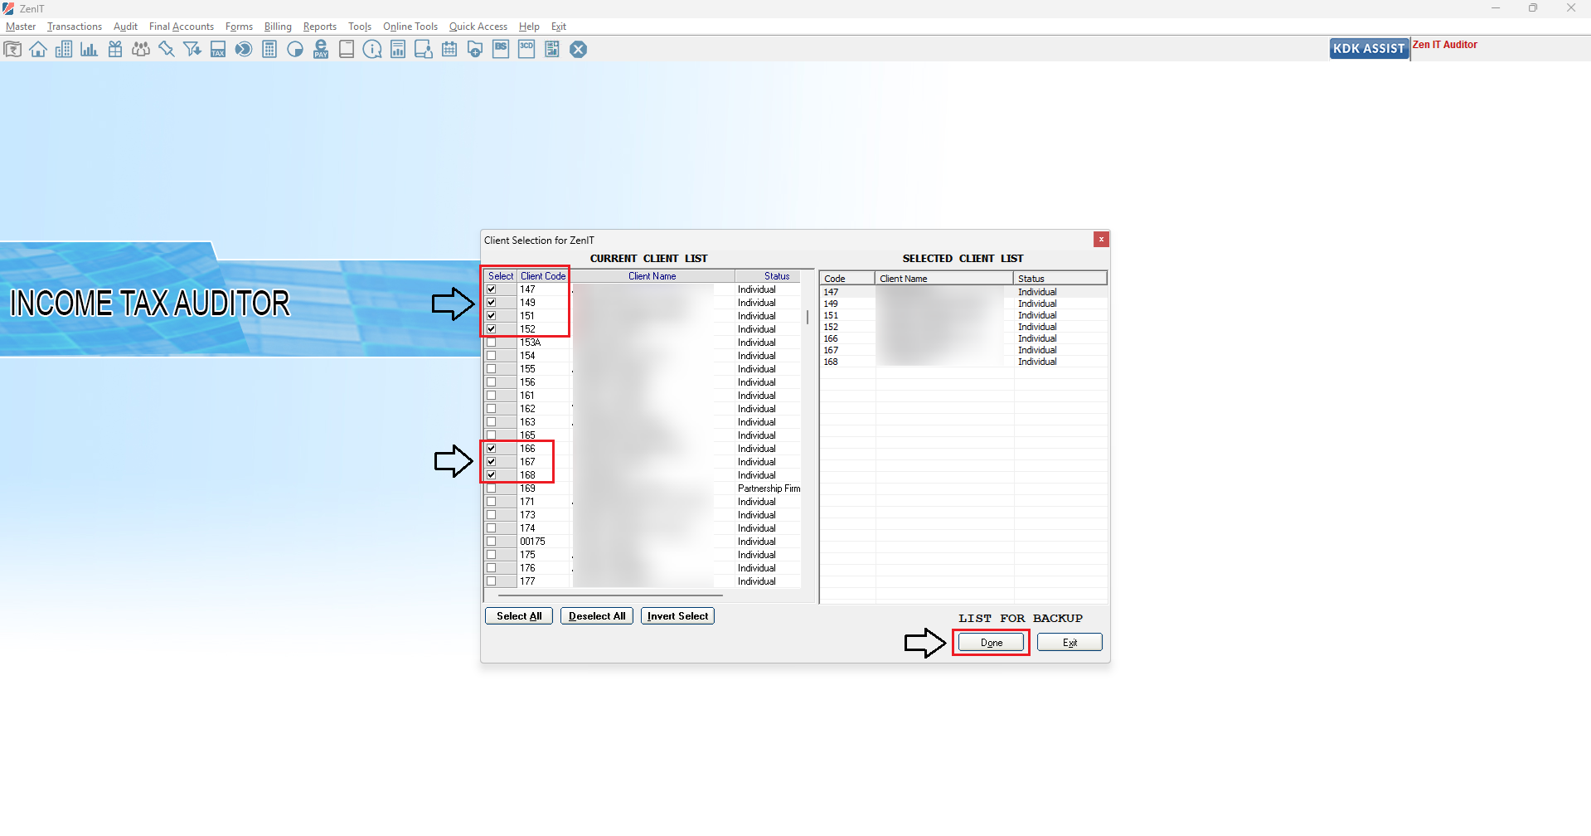Click the home icon in toolbar
This screenshot has width=1591, height=836.
[x=38, y=50]
